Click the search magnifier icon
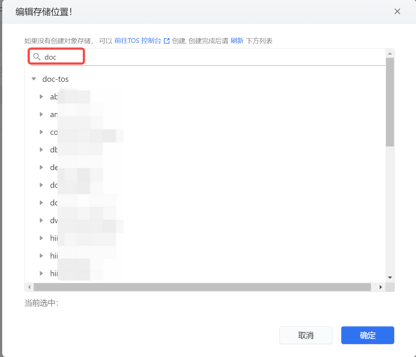This screenshot has width=416, height=357. (37, 57)
